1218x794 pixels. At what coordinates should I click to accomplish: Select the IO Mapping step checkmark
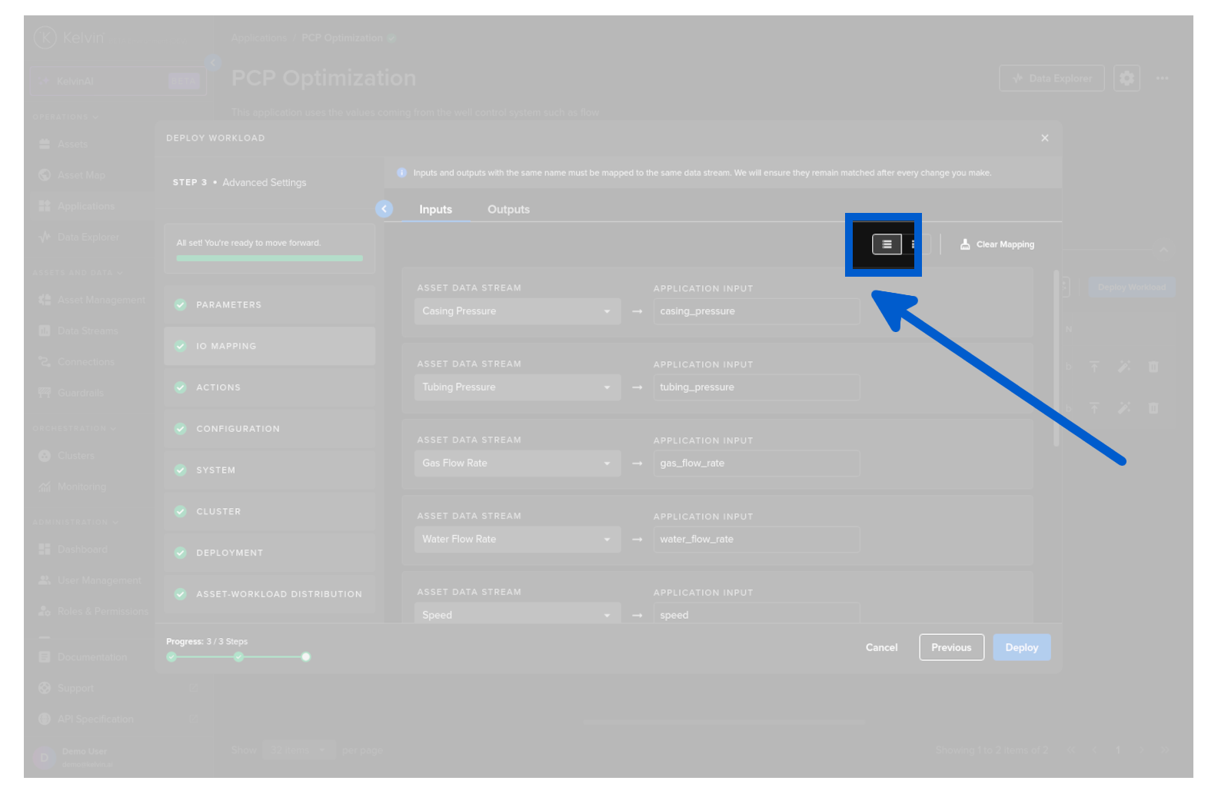click(x=181, y=347)
